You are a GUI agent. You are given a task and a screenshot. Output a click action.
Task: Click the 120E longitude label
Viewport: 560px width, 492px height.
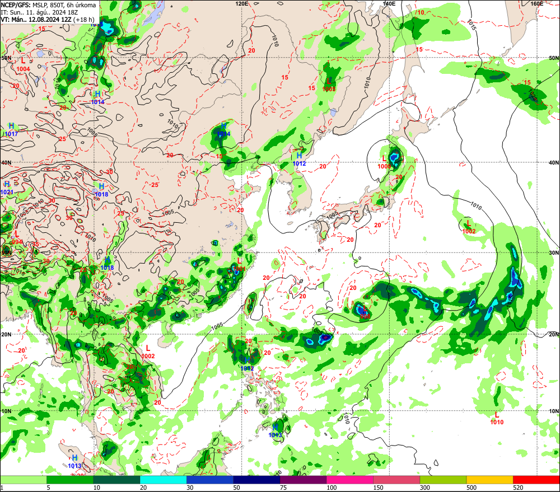coord(242,3)
